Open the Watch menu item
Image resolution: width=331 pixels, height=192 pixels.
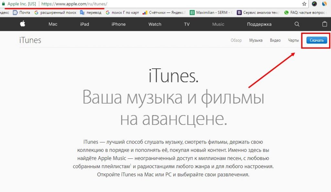(x=155, y=24)
